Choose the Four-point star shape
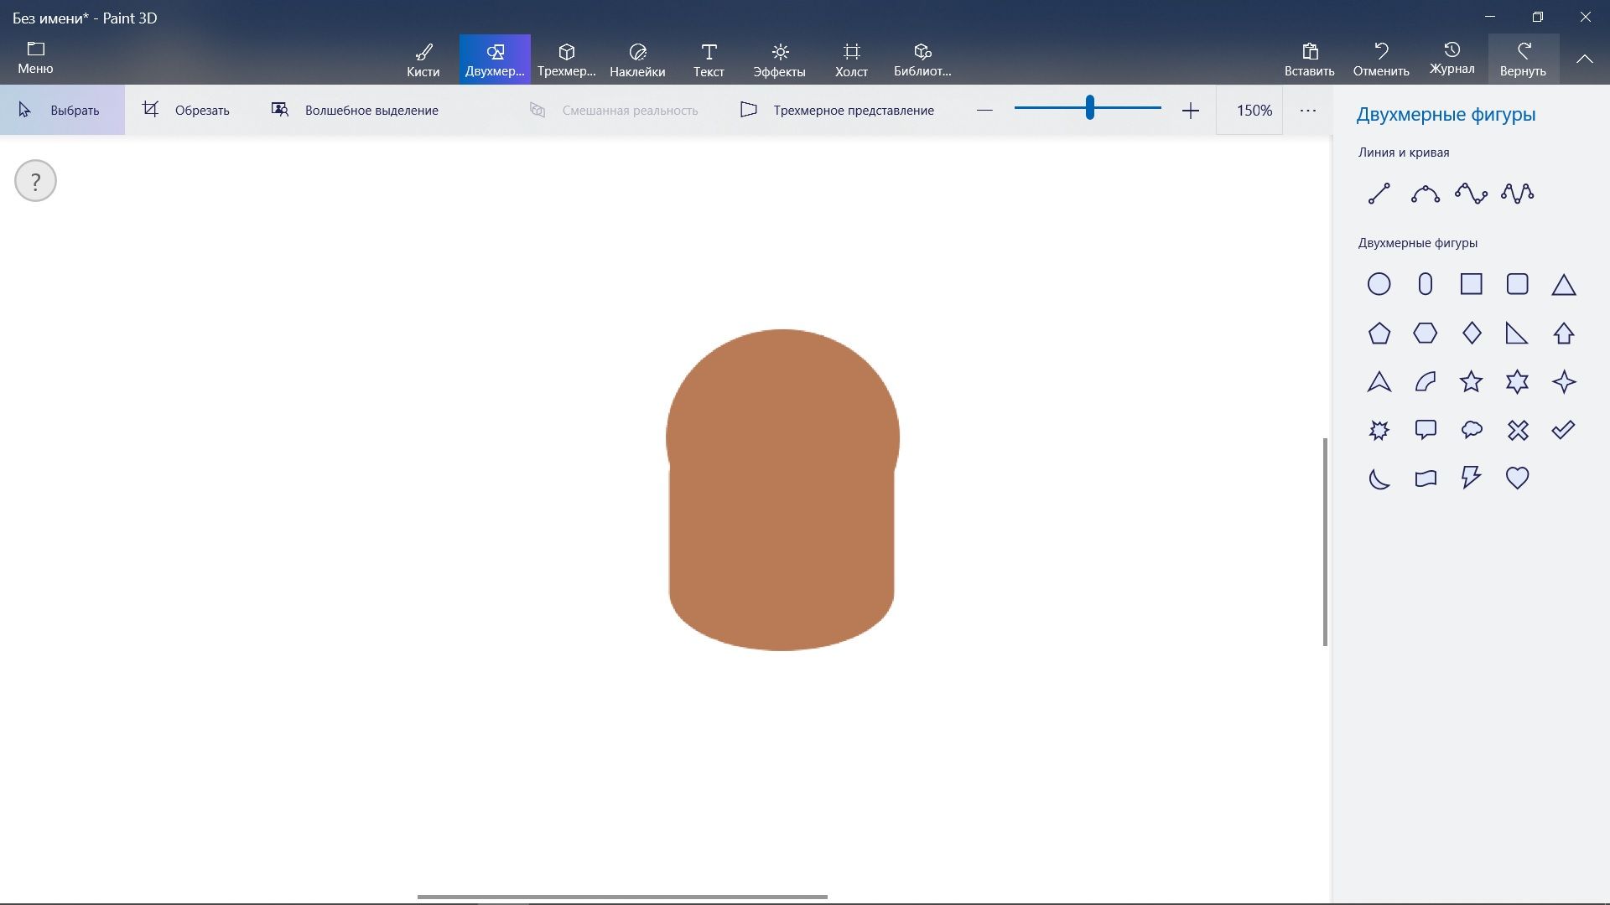 [1563, 381]
